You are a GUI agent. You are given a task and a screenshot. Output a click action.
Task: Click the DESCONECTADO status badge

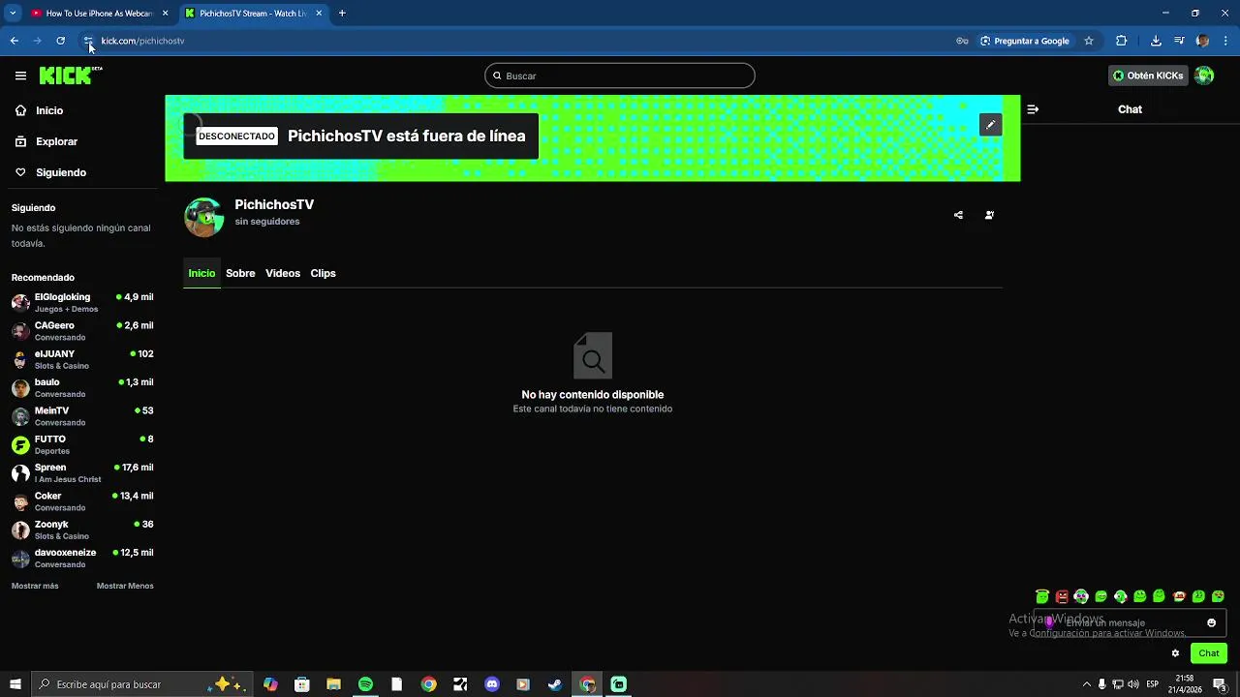pyautogui.click(x=237, y=136)
